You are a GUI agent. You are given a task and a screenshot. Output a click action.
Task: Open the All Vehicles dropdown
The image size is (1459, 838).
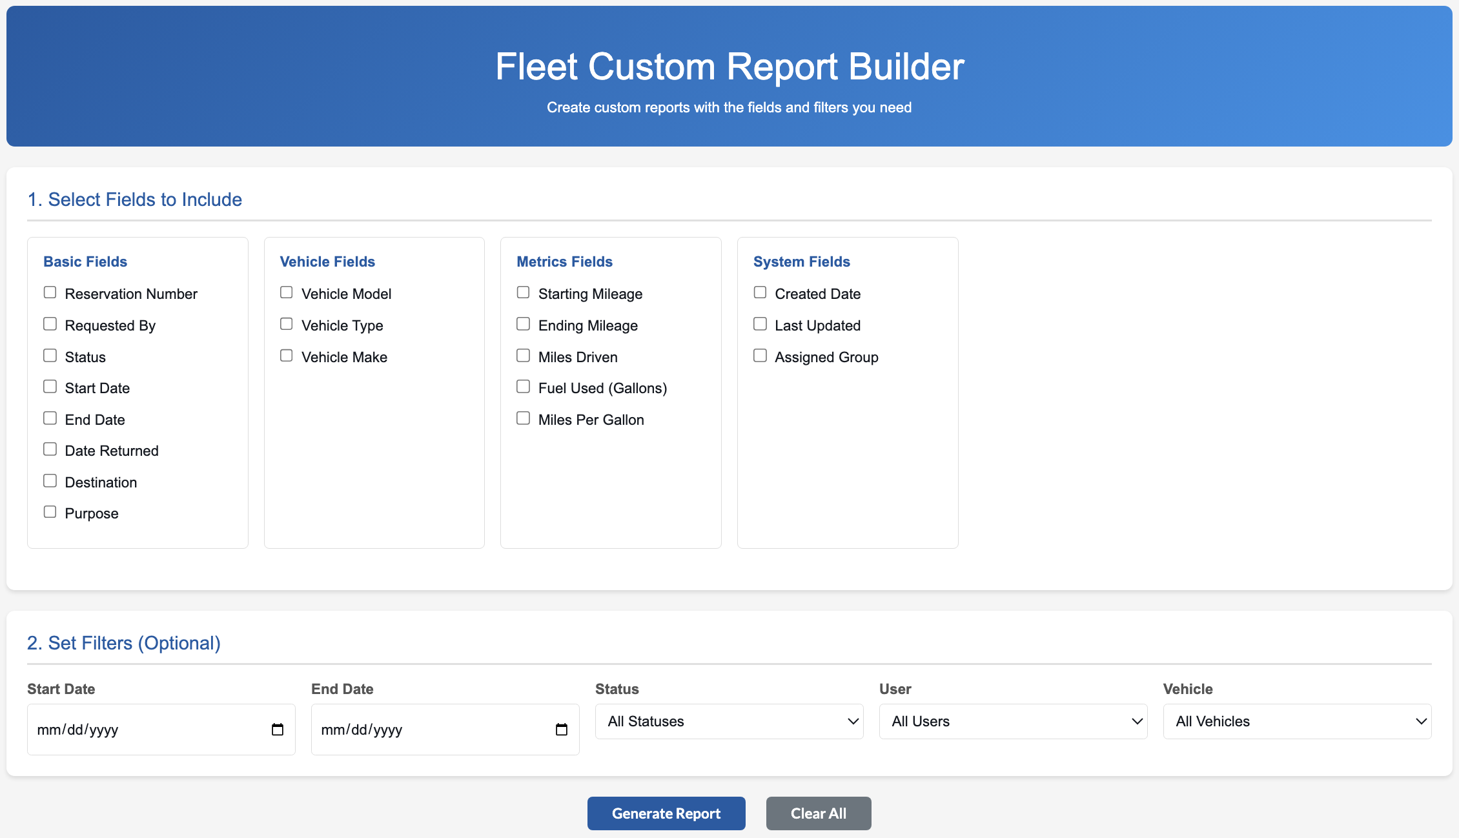click(1297, 721)
